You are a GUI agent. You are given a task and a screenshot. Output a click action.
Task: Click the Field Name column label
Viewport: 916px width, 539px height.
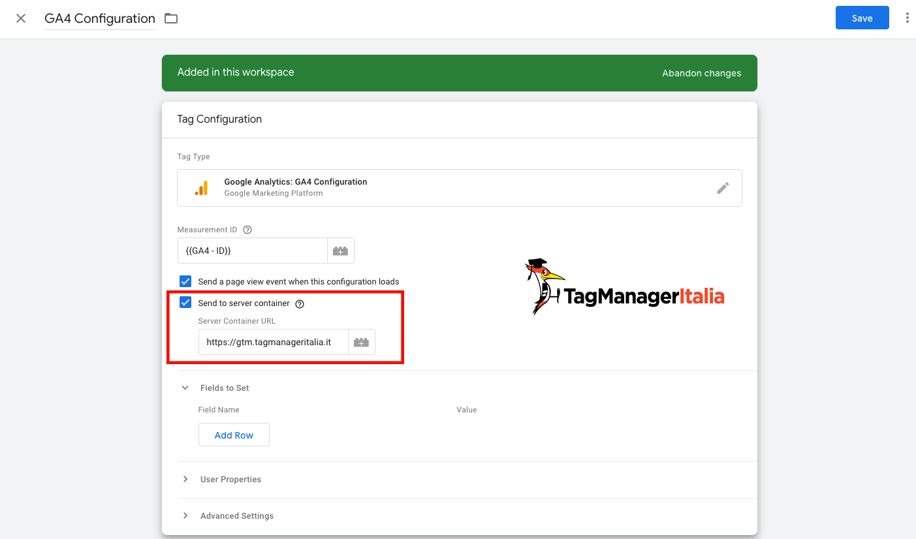click(219, 410)
